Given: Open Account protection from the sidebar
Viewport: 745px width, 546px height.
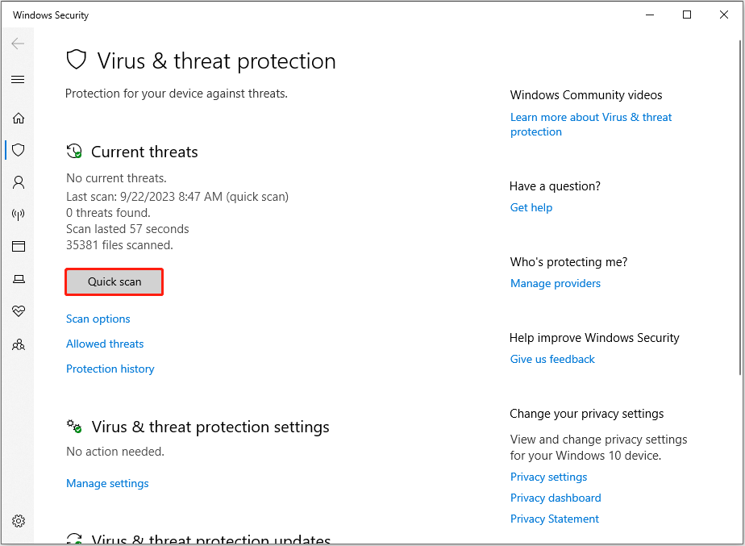Looking at the screenshot, I should 19,182.
